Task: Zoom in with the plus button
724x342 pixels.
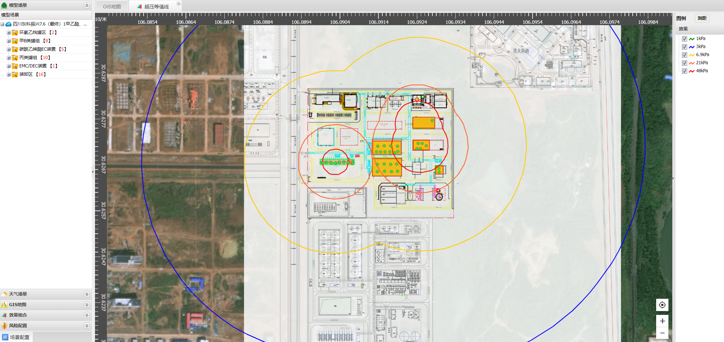Action: coord(662,321)
